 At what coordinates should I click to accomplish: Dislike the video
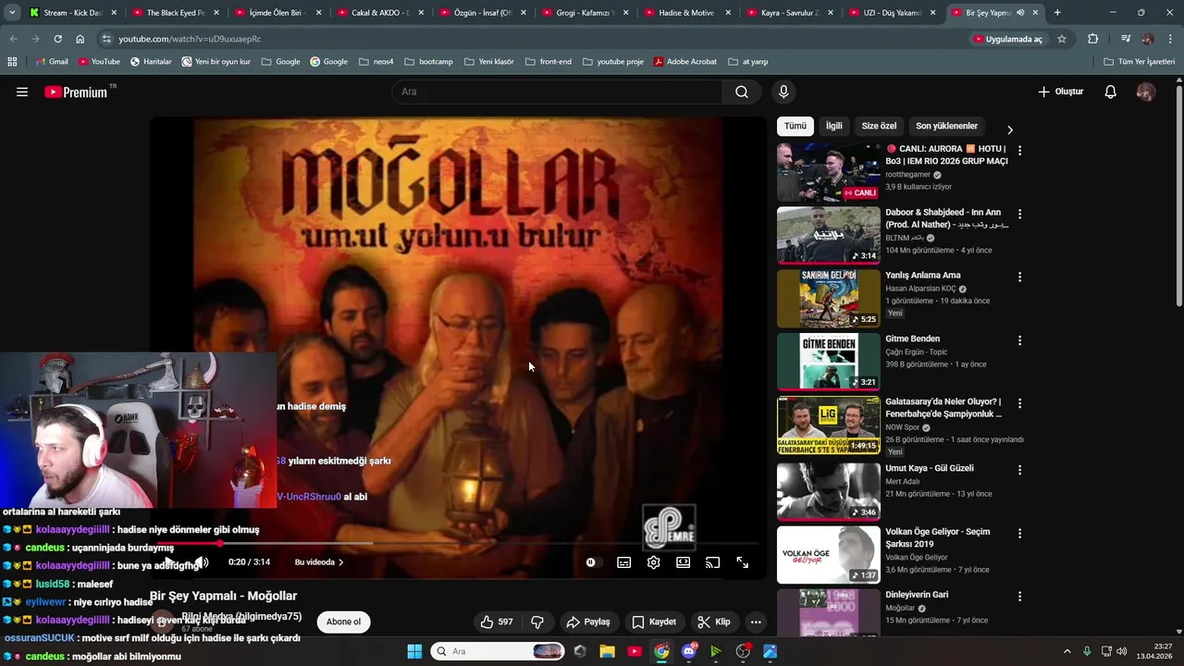pyautogui.click(x=537, y=622)
